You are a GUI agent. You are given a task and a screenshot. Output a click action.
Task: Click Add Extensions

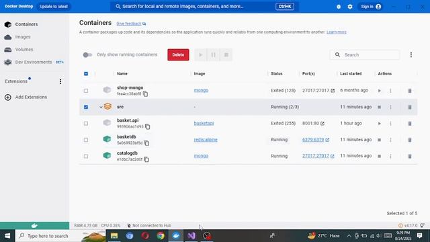click(26, 97)
